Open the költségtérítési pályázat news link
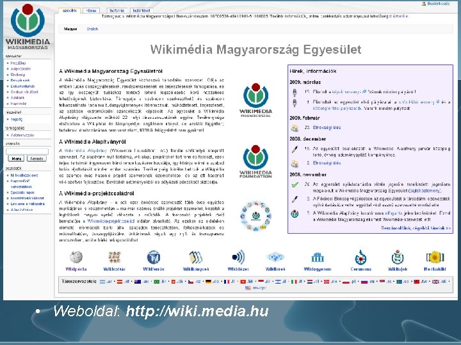 [337, 108]
